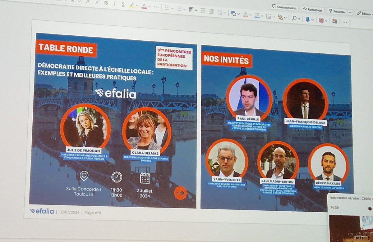Open shape styles button
Screen dimensions: 373x242
[x=269, y=16]
